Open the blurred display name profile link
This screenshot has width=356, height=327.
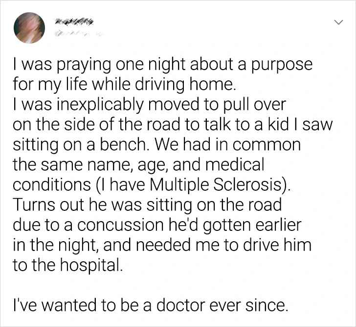coord(72,21)
